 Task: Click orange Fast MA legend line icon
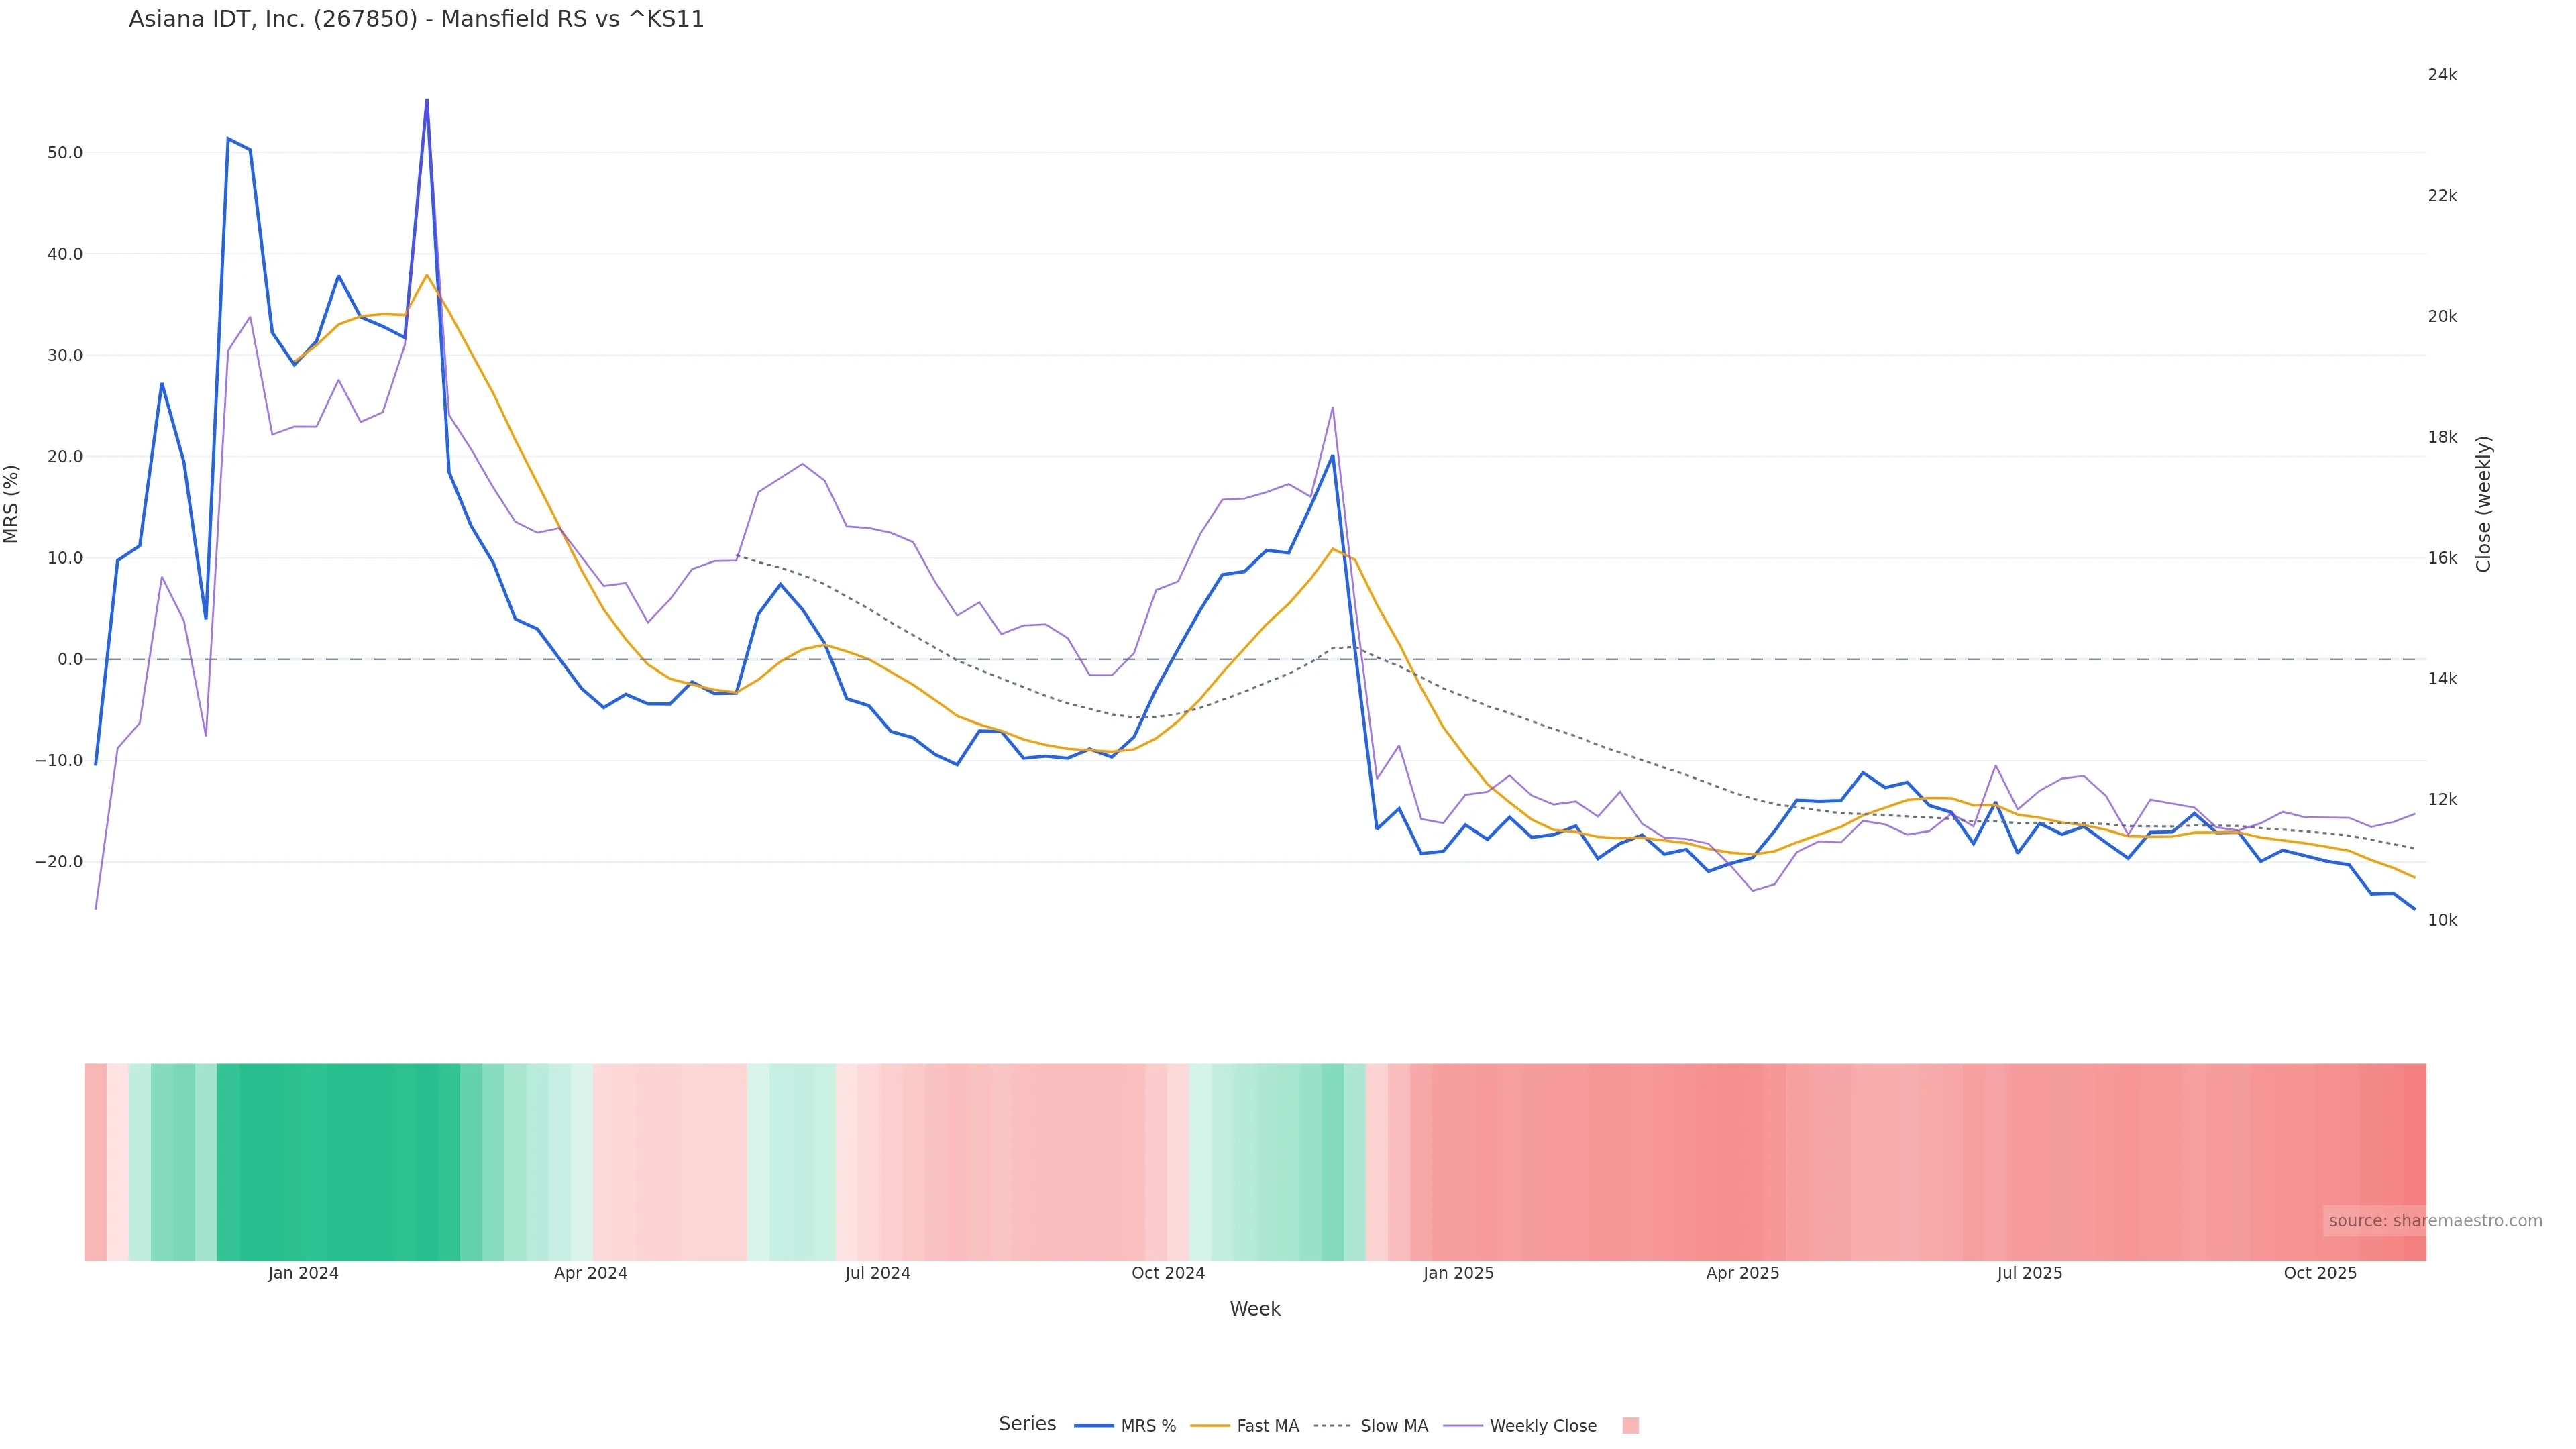tap(1210, 1426)
